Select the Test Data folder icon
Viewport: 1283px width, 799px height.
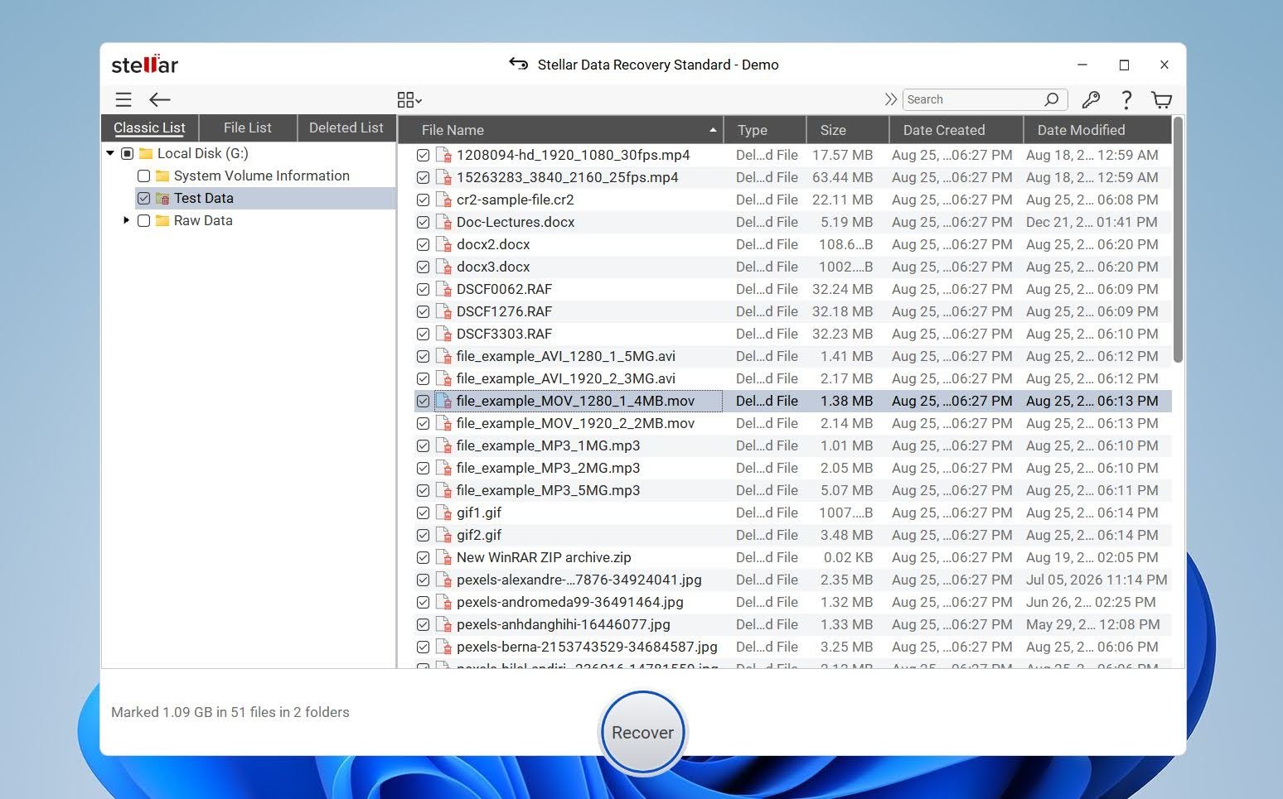pos(162,198)
